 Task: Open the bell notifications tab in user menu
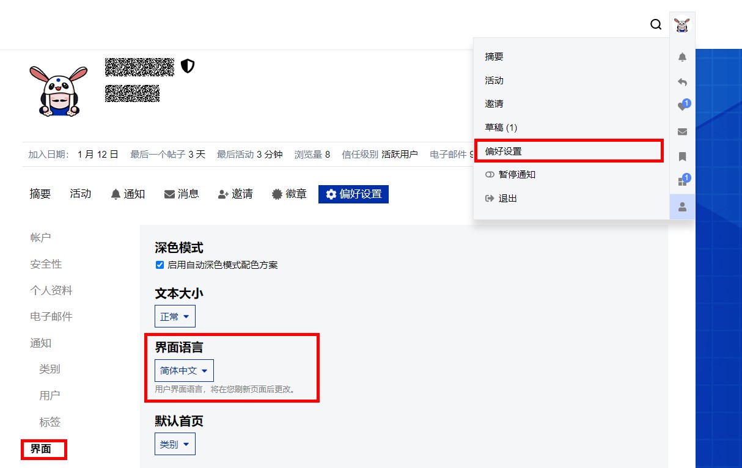682,57
